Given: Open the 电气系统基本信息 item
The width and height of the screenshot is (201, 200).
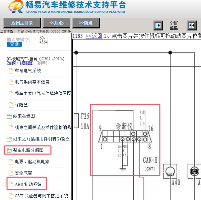Looking at the screenshot, I should click(x=32, y=82).
